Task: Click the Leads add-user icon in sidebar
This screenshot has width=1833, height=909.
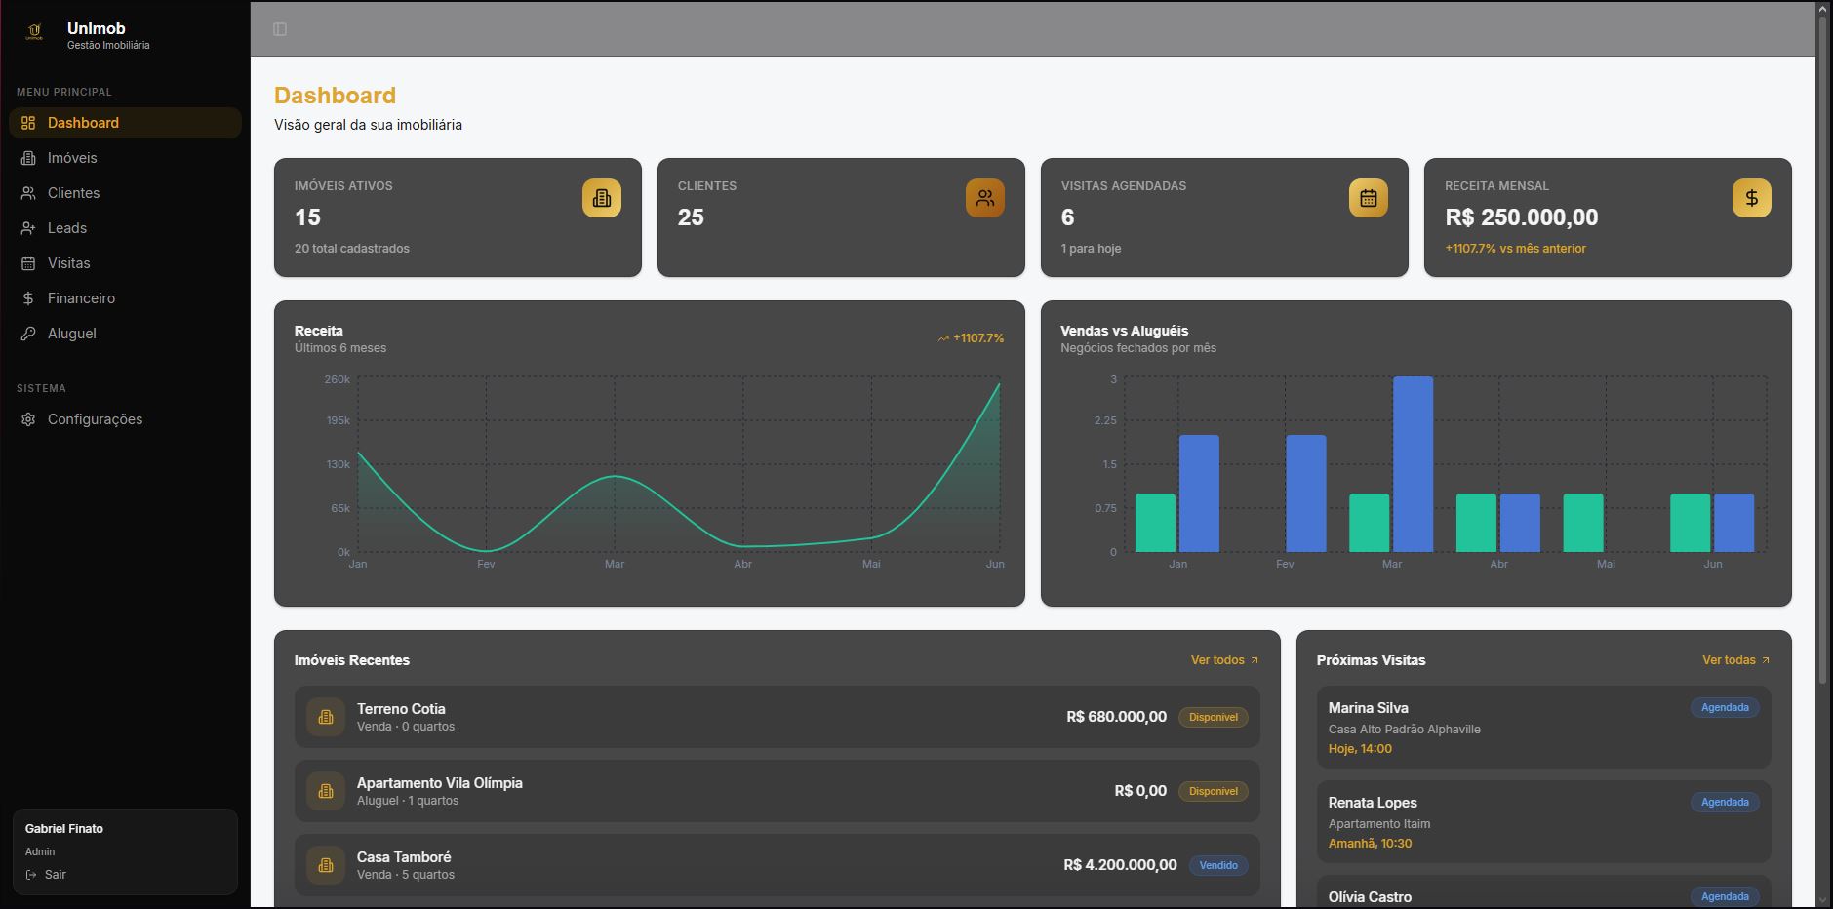Action: 28,228
